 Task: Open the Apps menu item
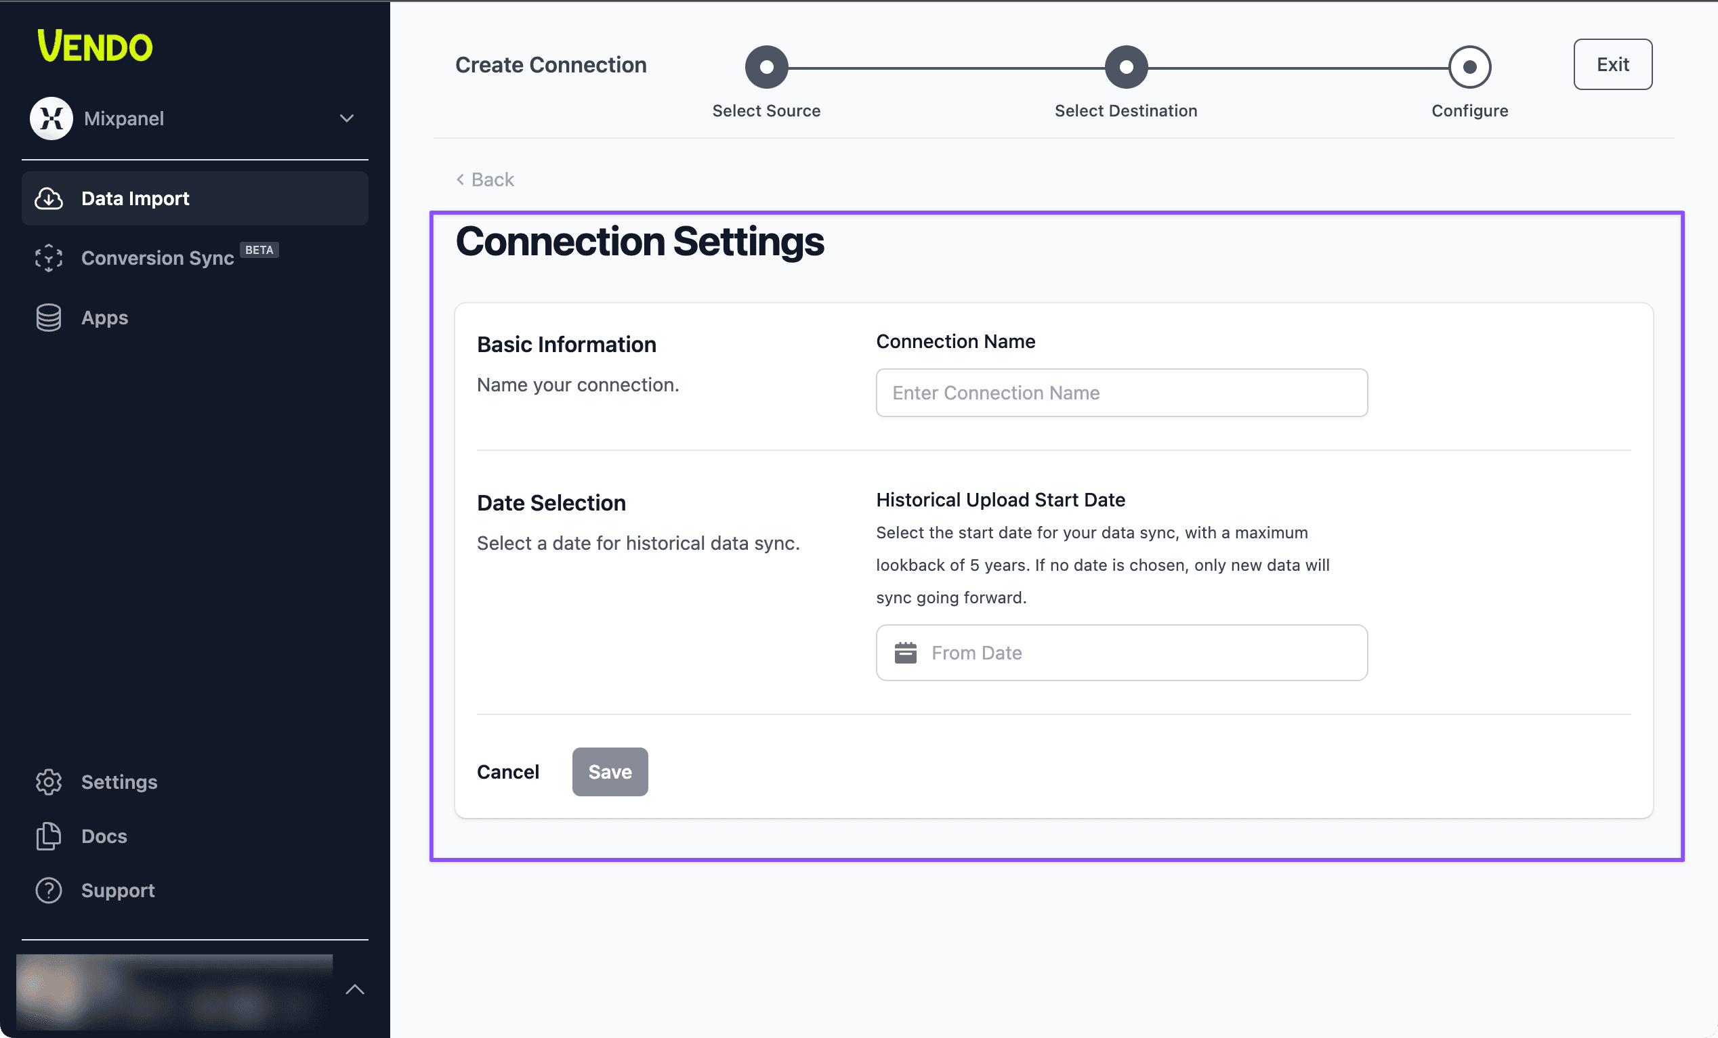pyautogui.click(x=104, y=318)
